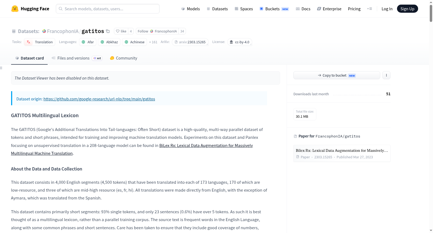Click the search magnifier icon

click(61, 9)
